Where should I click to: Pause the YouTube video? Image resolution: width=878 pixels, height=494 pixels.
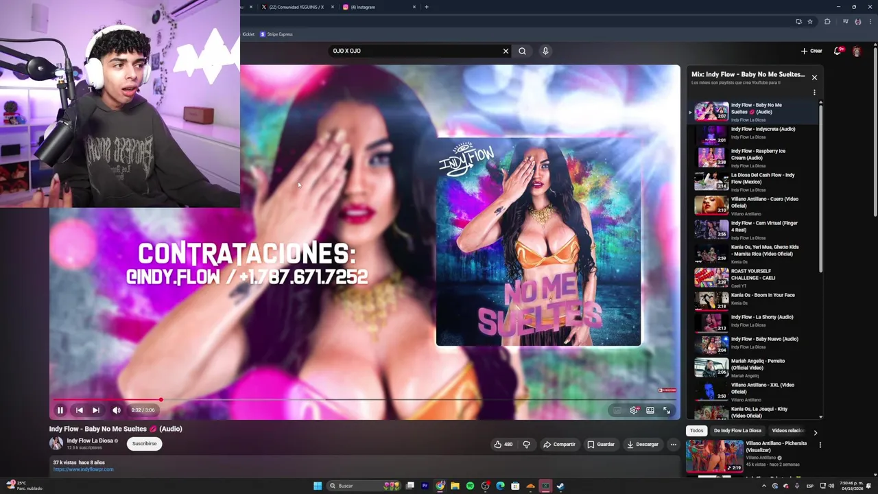[x=60, y=410]
